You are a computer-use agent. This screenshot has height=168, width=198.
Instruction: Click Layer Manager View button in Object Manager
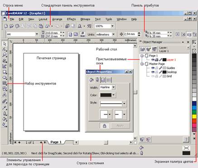point(155,49)
